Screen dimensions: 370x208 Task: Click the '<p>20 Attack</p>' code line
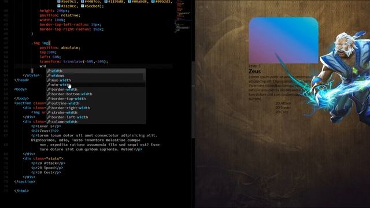[x=48, y=163]
